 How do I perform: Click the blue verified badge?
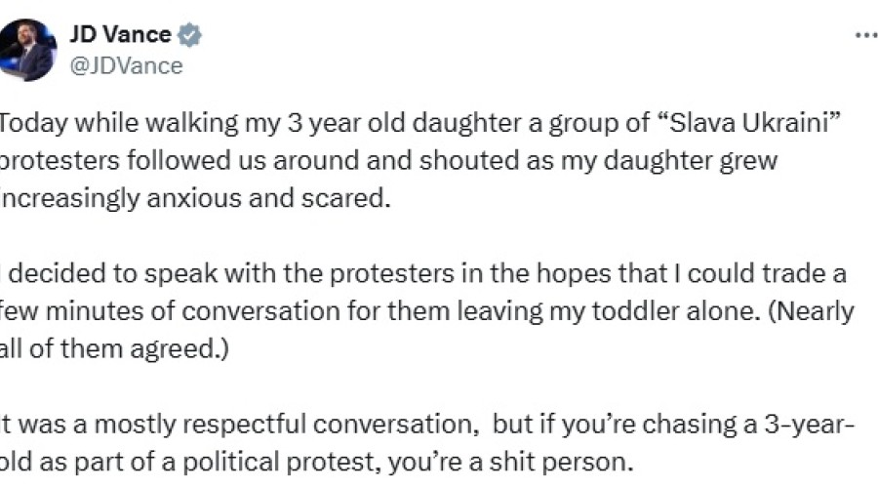(x=190, y=35)
